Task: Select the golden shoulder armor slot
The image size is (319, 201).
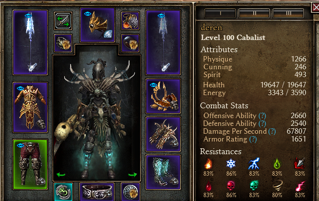Action: pos(163,96)
